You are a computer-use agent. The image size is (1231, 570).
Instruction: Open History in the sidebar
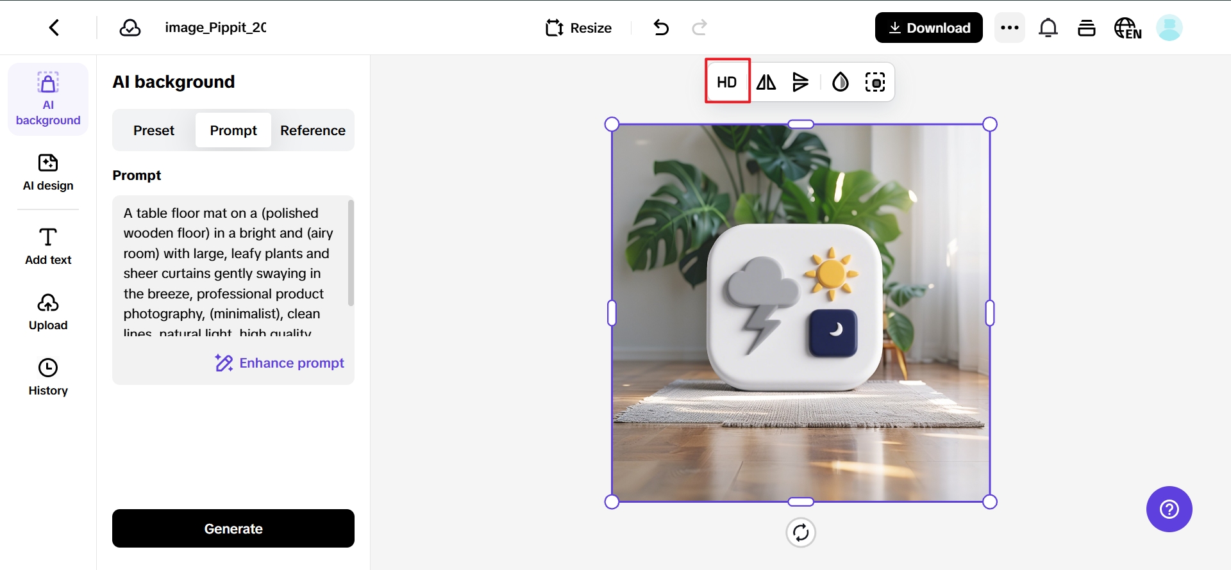pyautogui.click(x=48, y=377)
